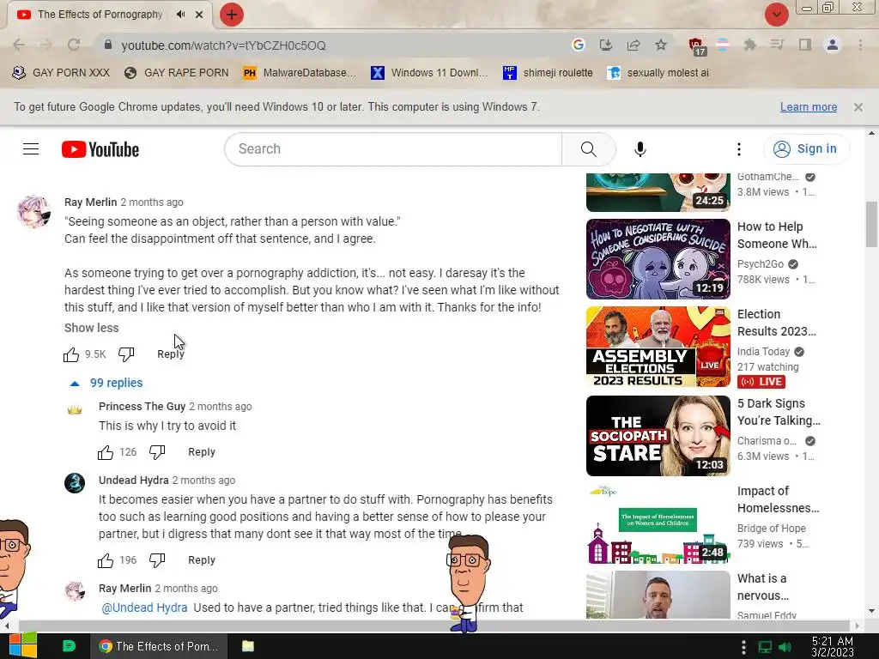The image size is (879, 659).
Task: Open Chrome extensions puzzle icon
Action: click(749, 45)
